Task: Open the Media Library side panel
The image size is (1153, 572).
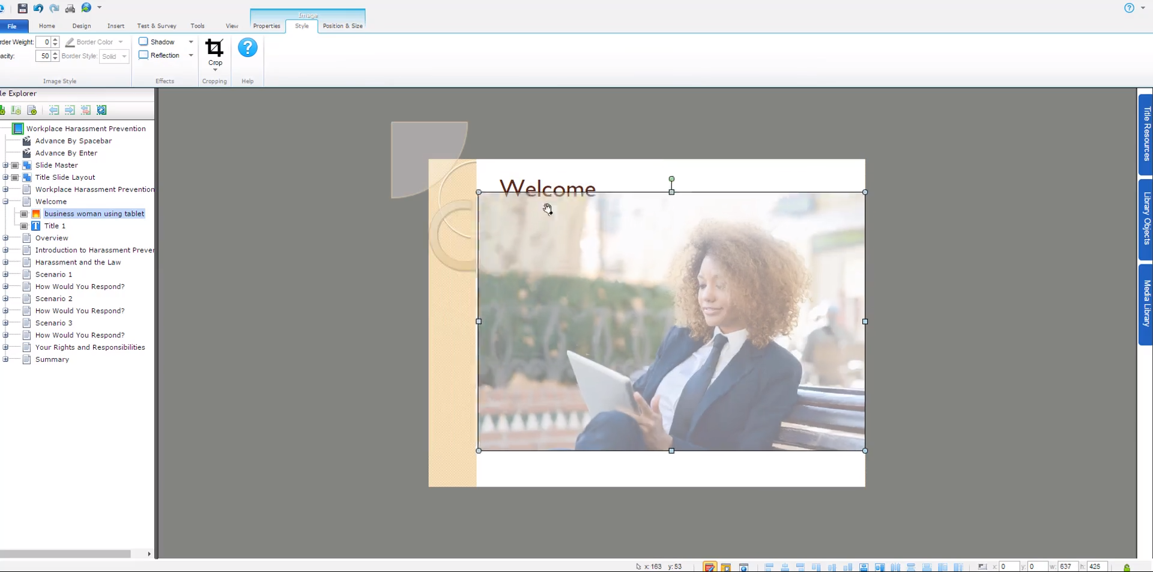Action: tap(1146, 303)
